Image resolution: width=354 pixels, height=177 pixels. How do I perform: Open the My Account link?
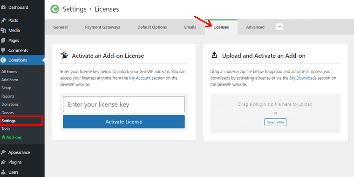(x=140, y=78)
